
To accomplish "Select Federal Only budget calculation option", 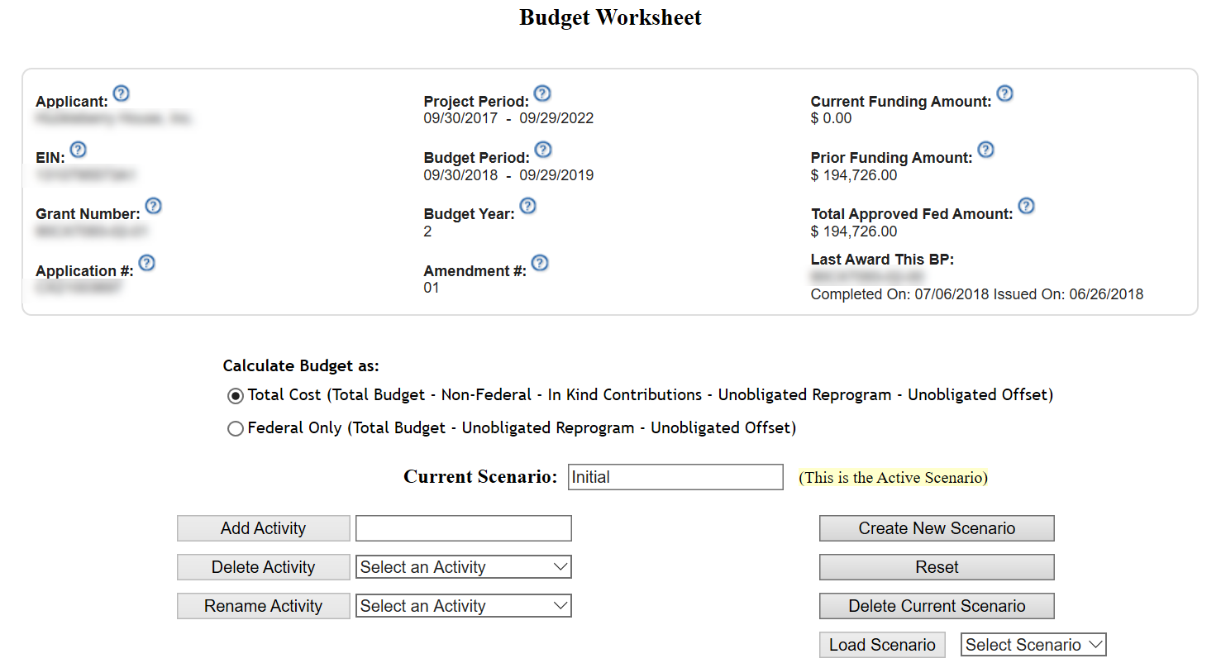I will 236,429.
